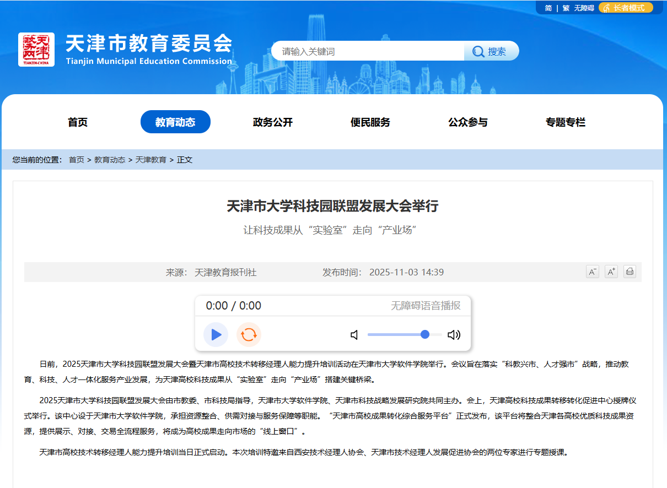Open the 无障碍 accessibility option

click(x=584, y=8)
